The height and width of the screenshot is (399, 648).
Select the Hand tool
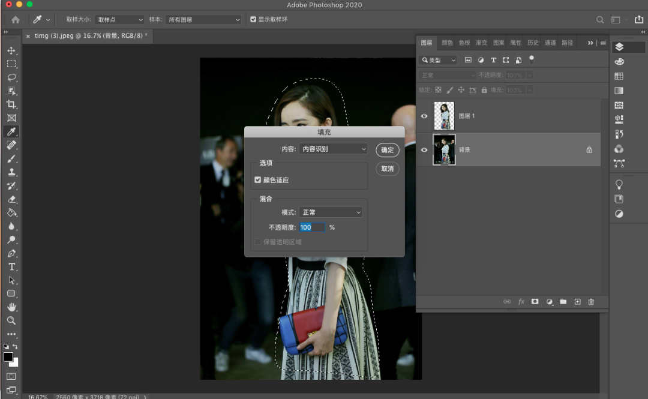coord(11,307)
